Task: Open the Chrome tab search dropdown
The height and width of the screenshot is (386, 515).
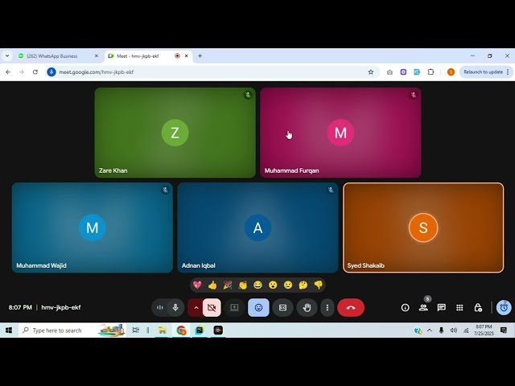Action: [x=7, y=56]
